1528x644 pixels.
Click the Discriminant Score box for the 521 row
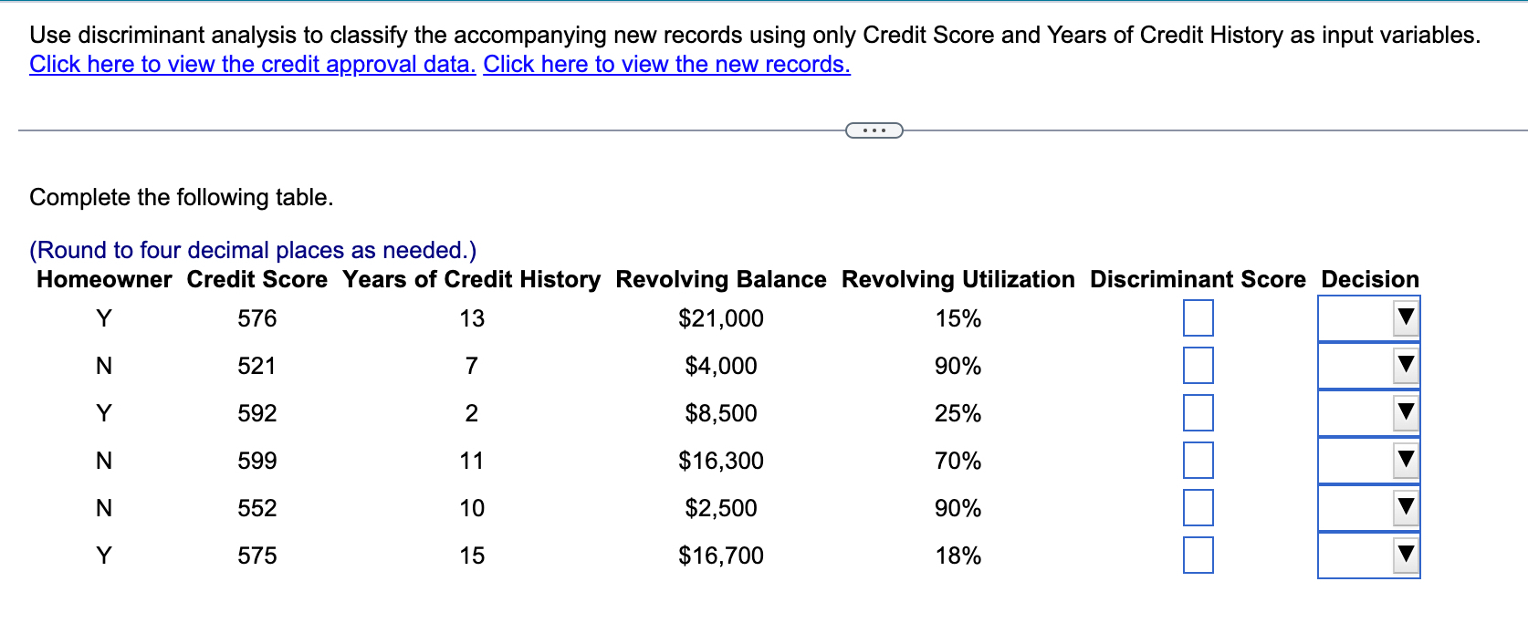1197,366
